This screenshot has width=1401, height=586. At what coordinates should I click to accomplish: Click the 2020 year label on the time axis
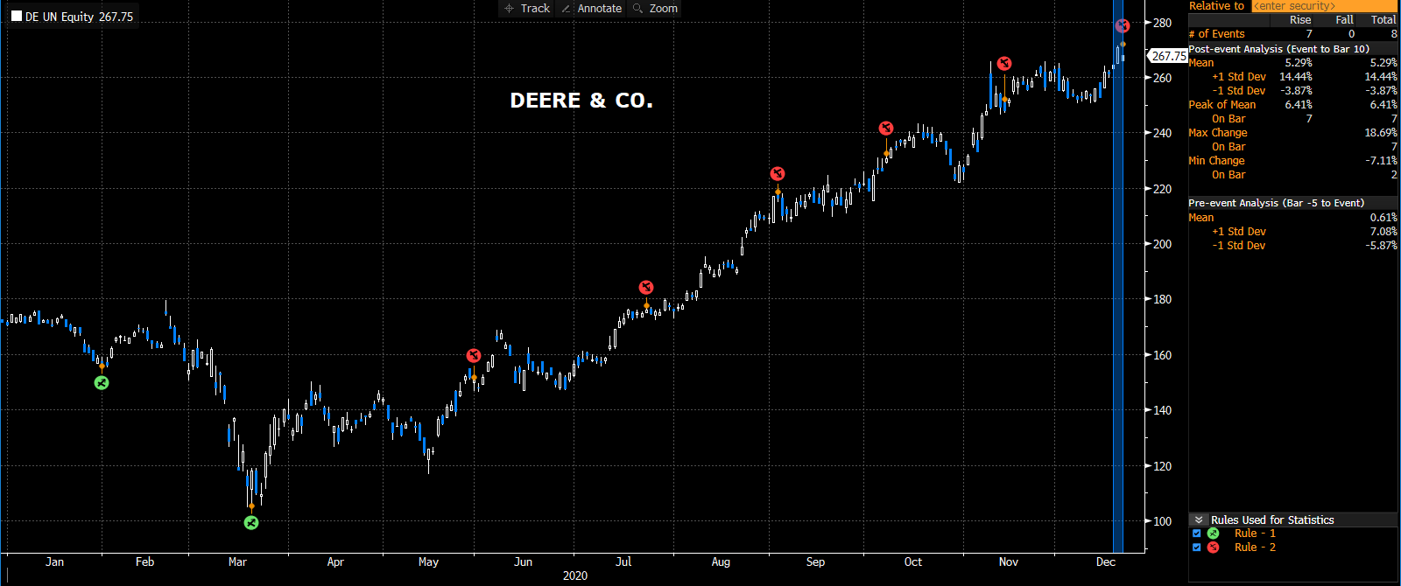(575, 576)
